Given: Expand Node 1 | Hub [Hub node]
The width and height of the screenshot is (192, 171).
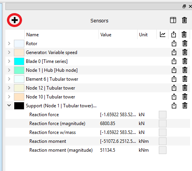Looking at the screenshot, I should pos(9,70).
